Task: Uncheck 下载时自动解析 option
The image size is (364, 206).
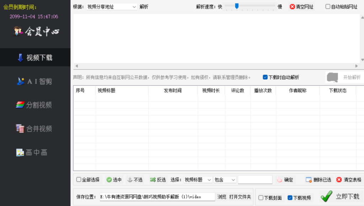Action: tap(265, 77)
